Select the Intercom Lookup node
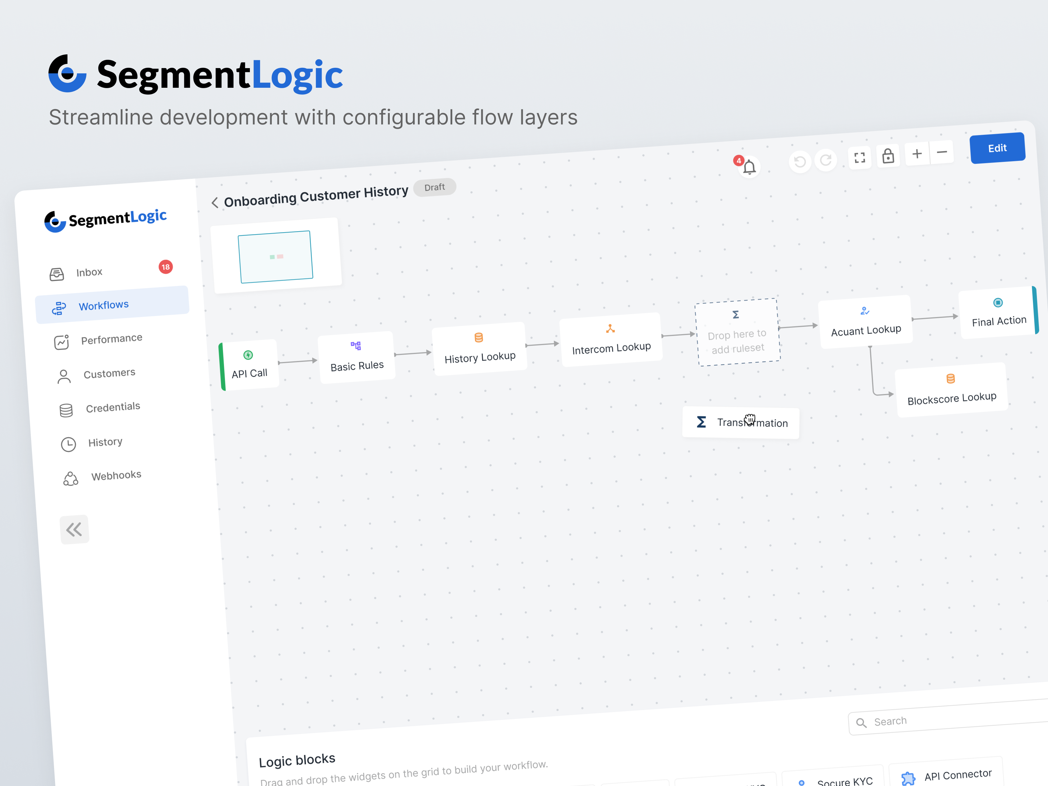 point(611,339)
